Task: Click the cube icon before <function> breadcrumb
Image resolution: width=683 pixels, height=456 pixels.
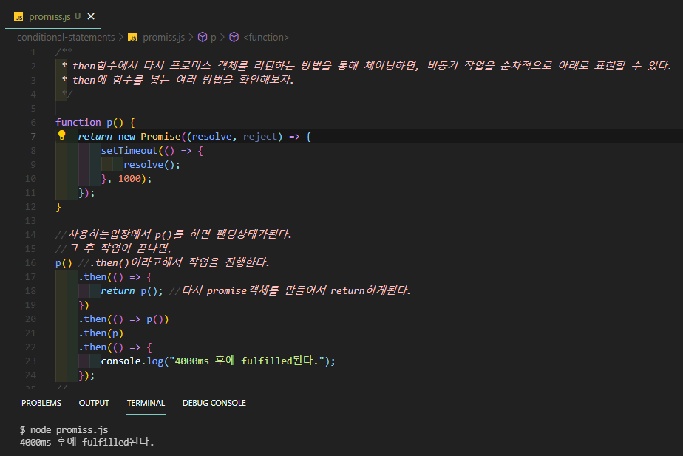Action: pos(234,37)
